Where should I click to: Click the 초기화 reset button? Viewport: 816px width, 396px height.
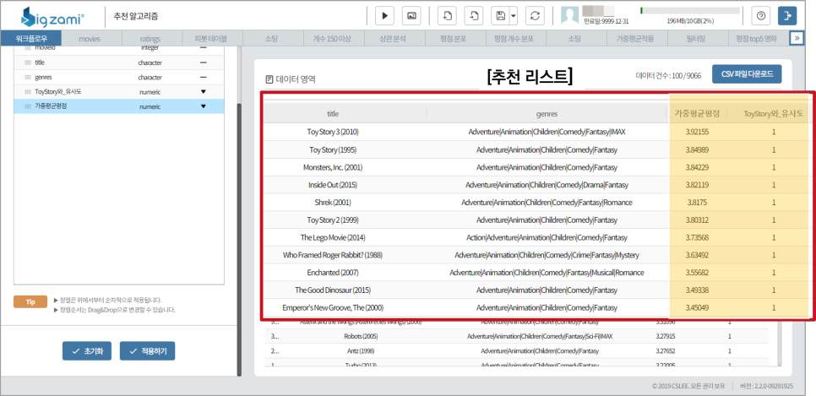click(x=87, y=351)
